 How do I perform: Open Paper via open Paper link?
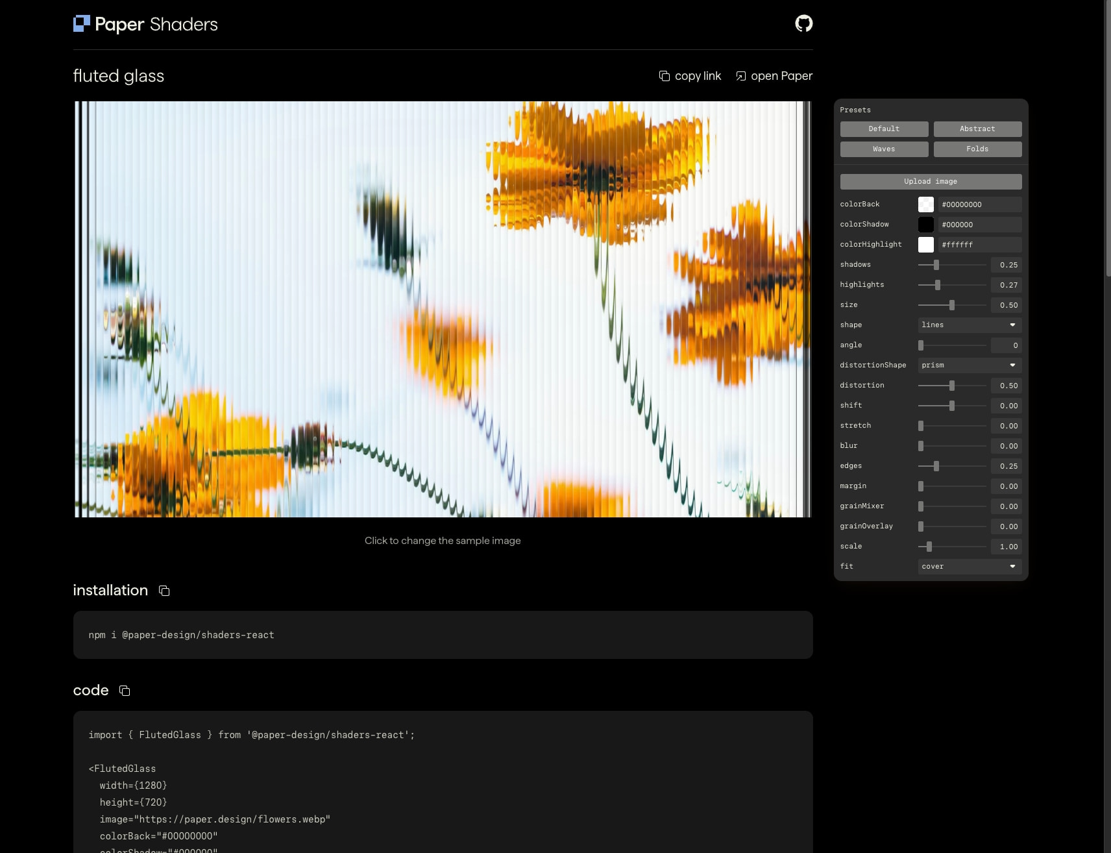[x=774, y=76]
